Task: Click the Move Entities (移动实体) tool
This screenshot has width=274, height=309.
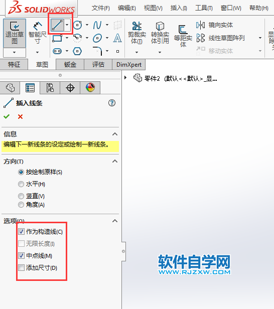Action: pyautogui.click(x=214, y=51)
